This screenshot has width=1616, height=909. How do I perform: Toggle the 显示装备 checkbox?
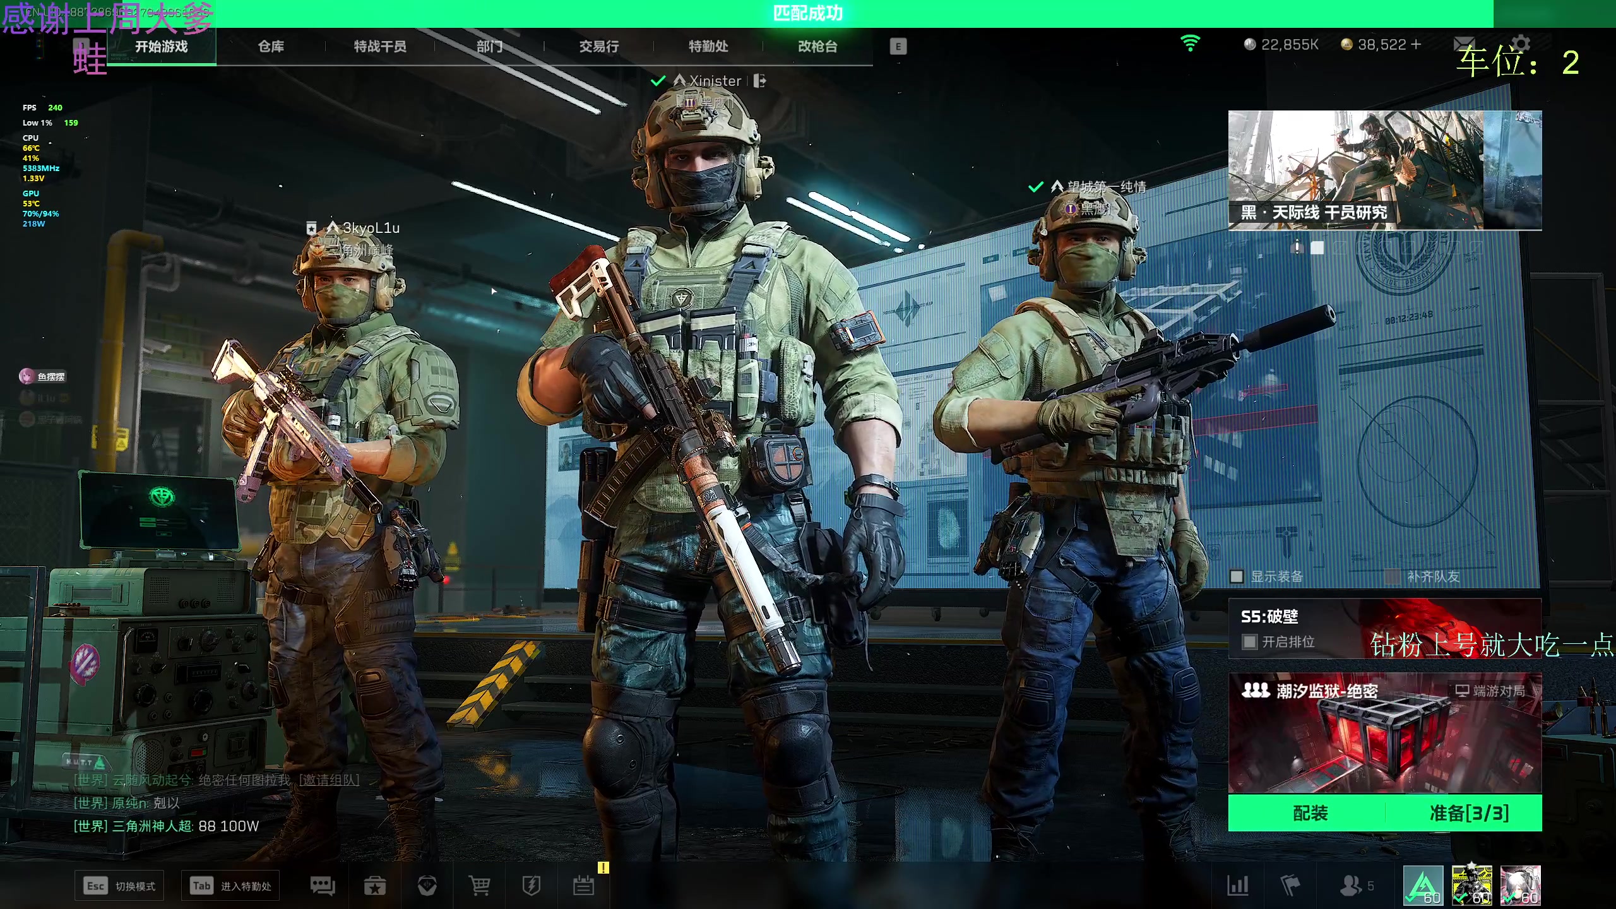pos(1237,576)
